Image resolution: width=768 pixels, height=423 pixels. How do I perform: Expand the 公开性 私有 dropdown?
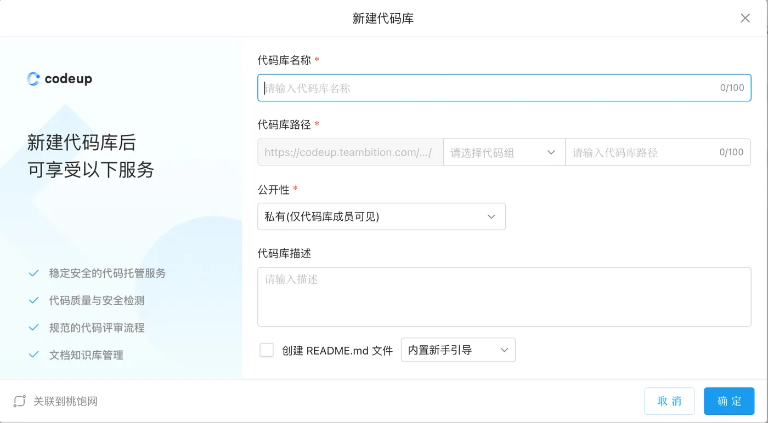click(381, 216)
